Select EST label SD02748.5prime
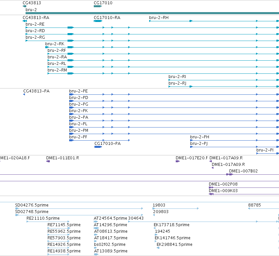This screenshot has width=279, height=256. pos(32,212)
